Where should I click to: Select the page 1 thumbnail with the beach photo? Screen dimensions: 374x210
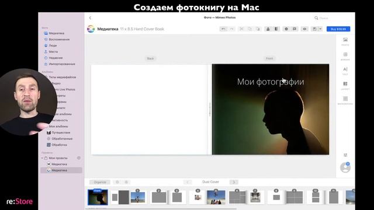[x=138, y=197]
